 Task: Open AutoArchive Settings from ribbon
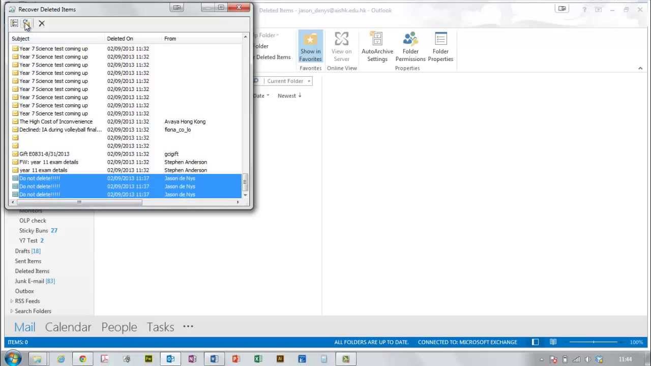coord(377,46)
